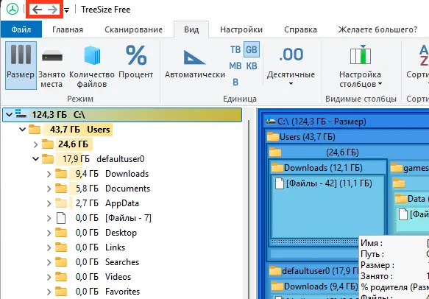Viewport: 429px width, 299px height.
Task: Click the Desktop folder icon
Action: pos(61,233)
